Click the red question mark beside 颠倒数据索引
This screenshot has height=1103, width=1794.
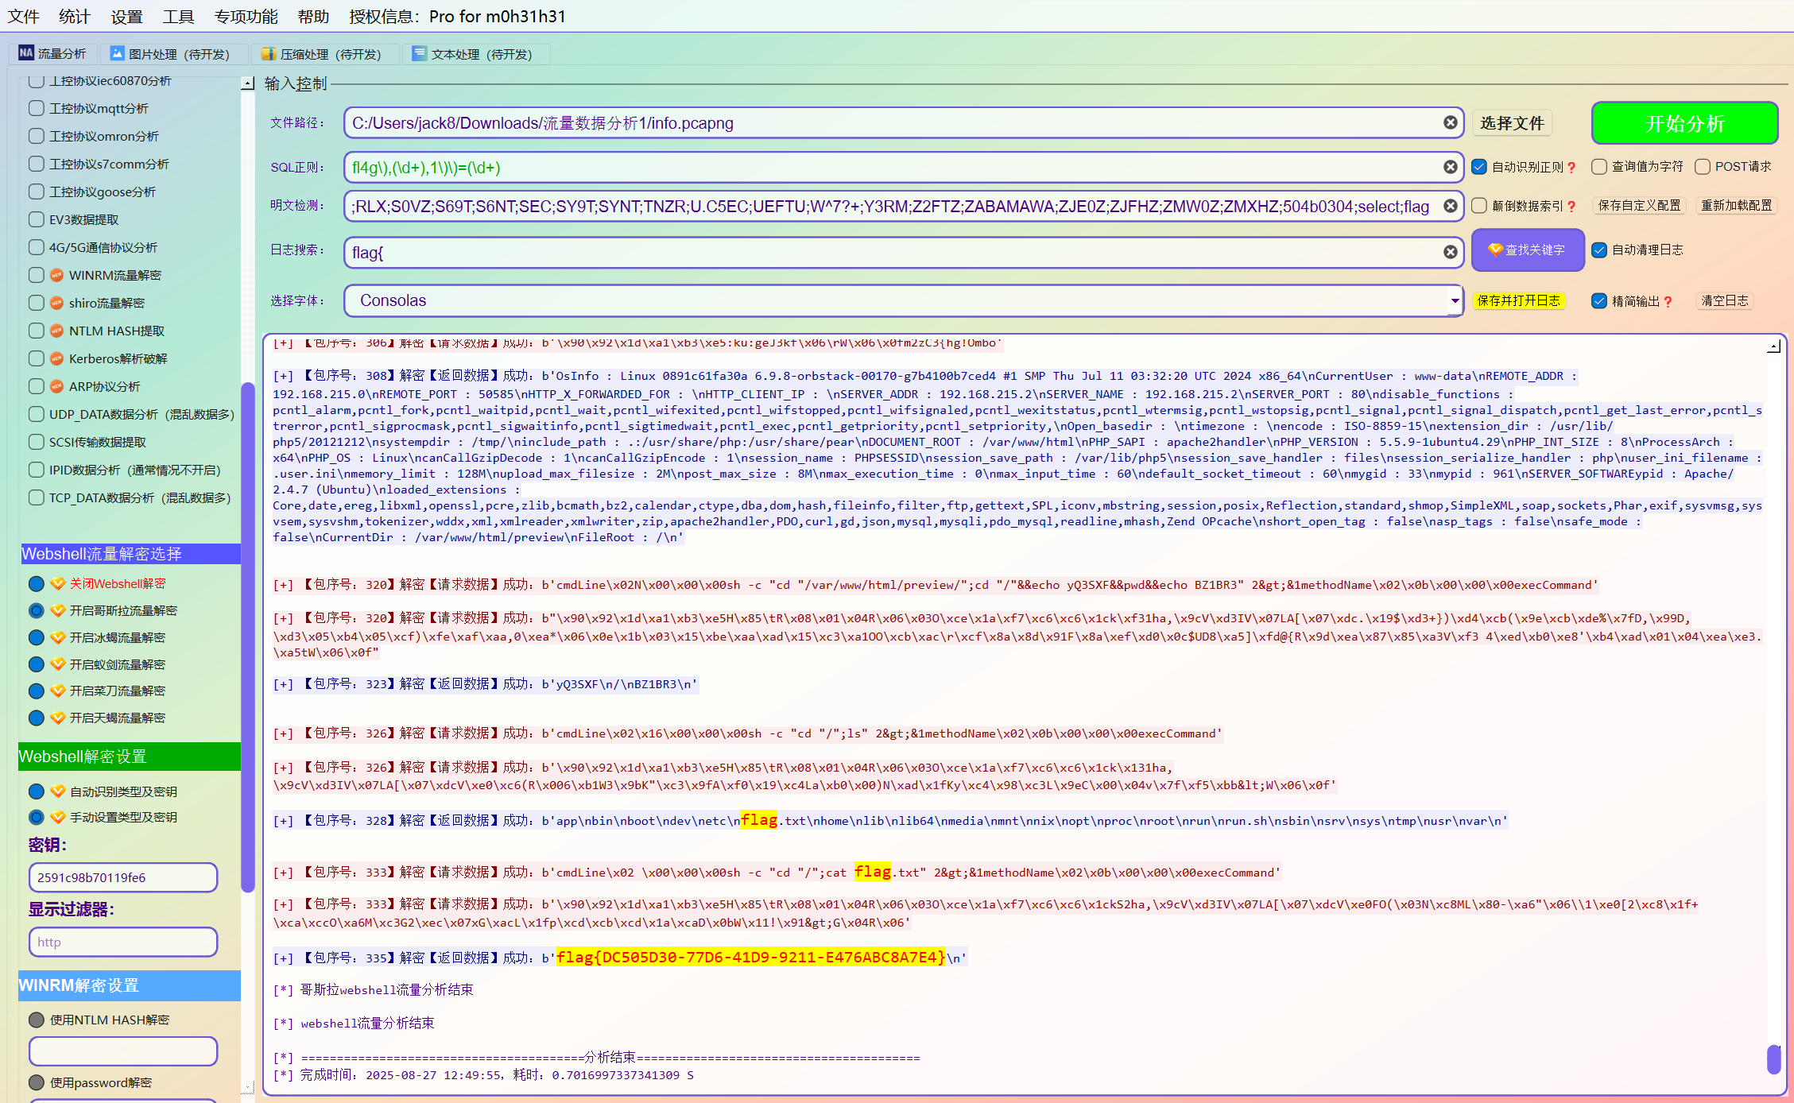pyautogui.click(x=1571, y=206)
